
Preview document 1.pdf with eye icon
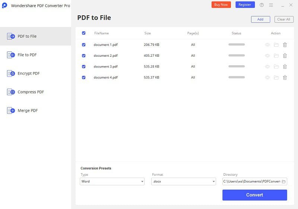(x=267, y=45)
